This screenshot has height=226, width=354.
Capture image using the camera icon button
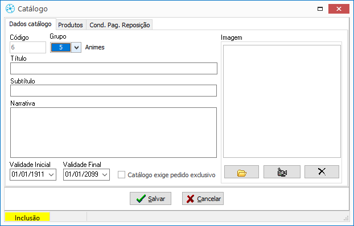point(282,172)
